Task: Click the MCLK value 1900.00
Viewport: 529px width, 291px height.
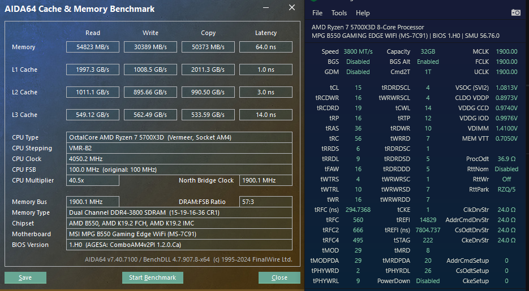Action: coord(506,51)
